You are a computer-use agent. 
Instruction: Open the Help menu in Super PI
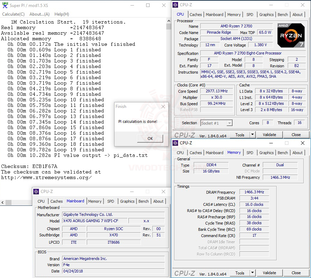click(x=61, y=14)
